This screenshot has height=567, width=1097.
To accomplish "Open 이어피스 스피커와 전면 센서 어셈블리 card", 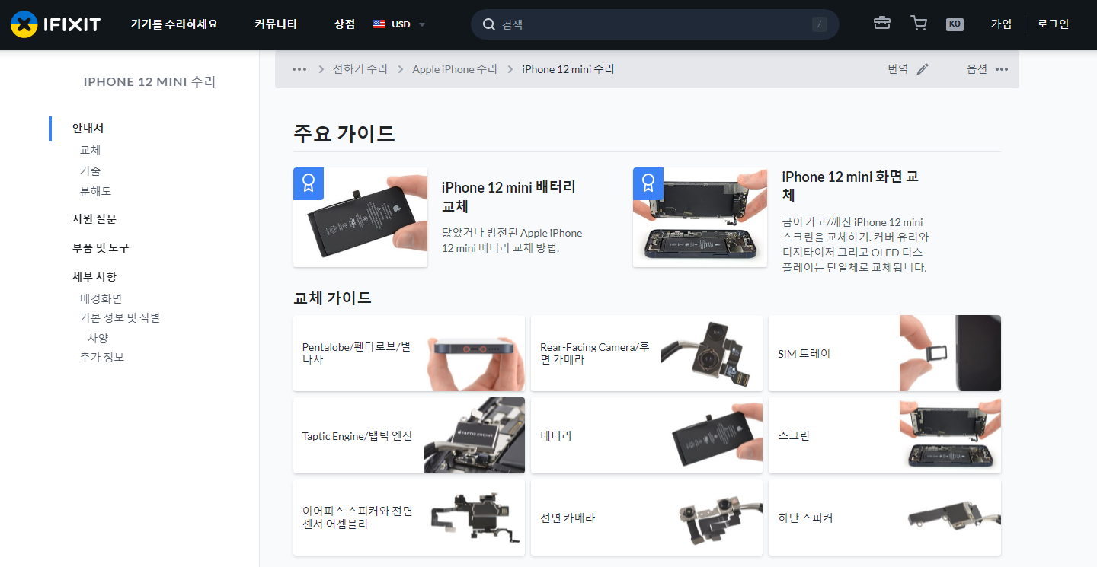I will pos(409,518).
